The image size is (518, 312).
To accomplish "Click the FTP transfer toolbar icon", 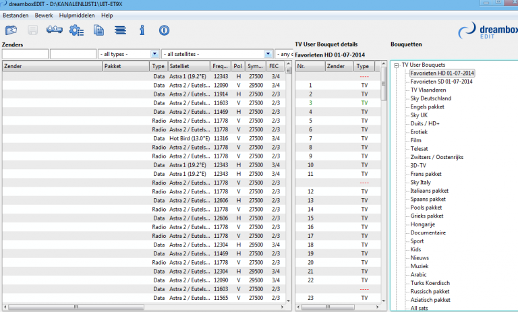I will tap(55, 30).
